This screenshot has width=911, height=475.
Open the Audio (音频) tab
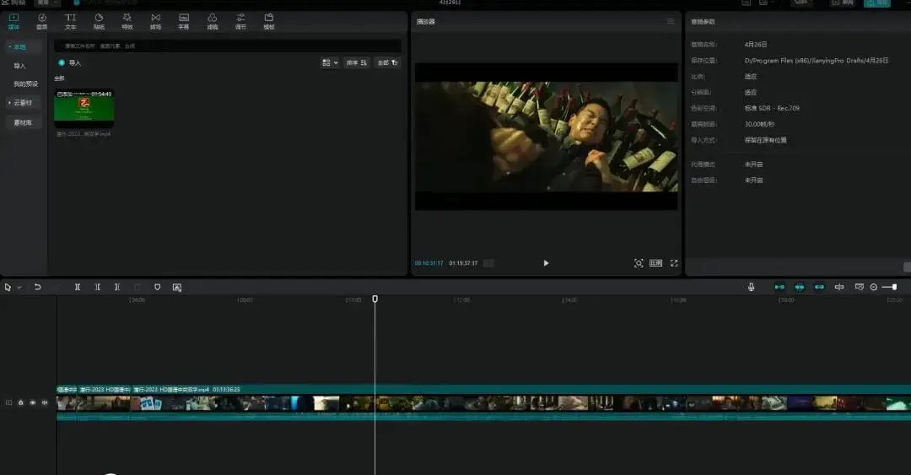click(42, 21)
